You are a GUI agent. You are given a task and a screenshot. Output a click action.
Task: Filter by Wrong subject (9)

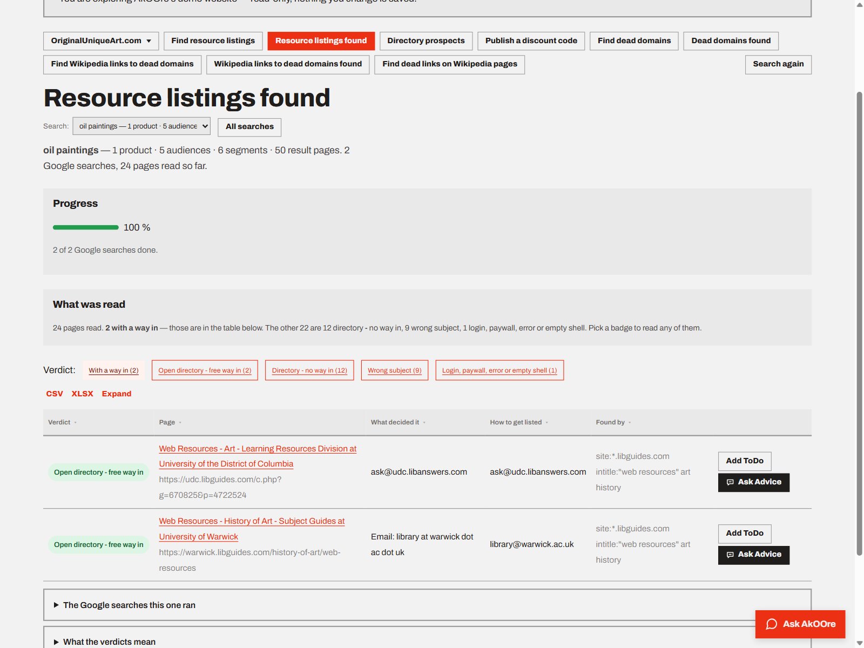[x=394, y=370]
